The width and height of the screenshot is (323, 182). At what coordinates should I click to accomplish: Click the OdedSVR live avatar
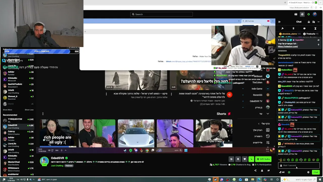(x=44, y=161)
